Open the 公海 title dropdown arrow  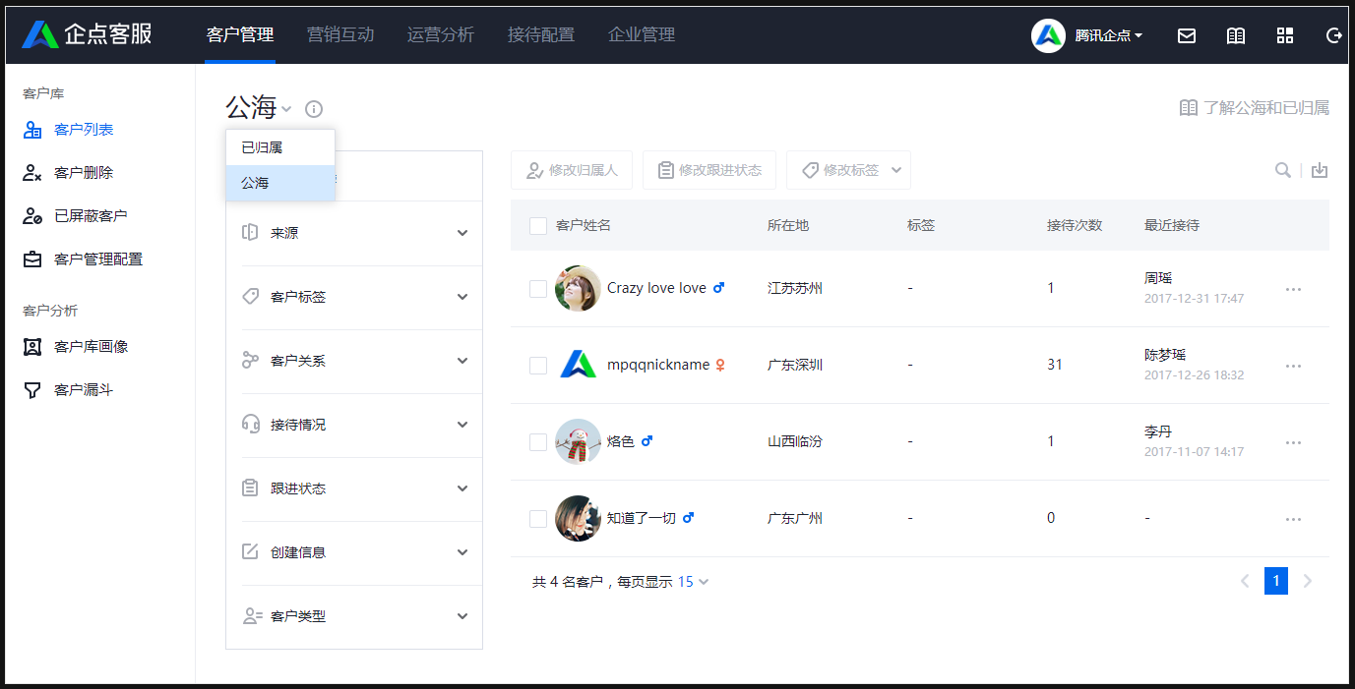point(286,109)
